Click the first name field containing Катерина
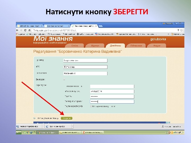The width and height of the screenshot is (191, 143). coord(85,67)
